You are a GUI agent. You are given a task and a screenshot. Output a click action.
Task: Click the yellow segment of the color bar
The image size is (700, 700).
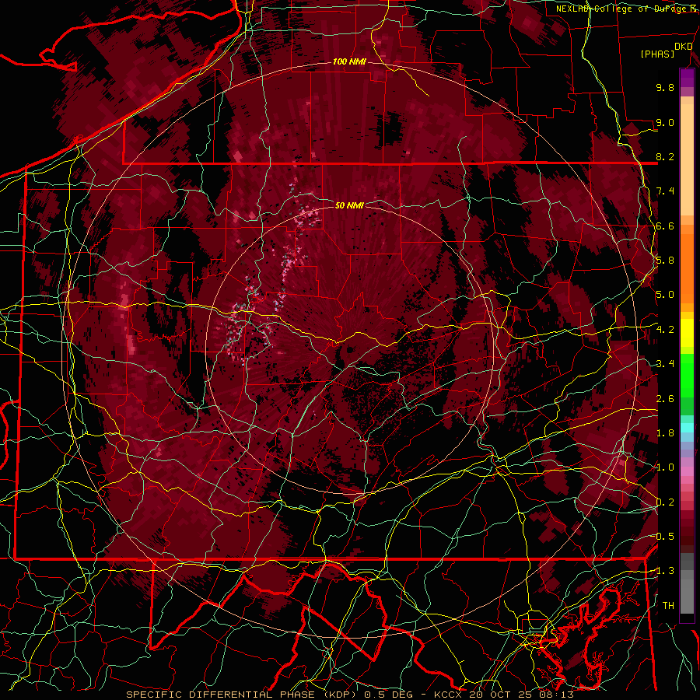687,333
